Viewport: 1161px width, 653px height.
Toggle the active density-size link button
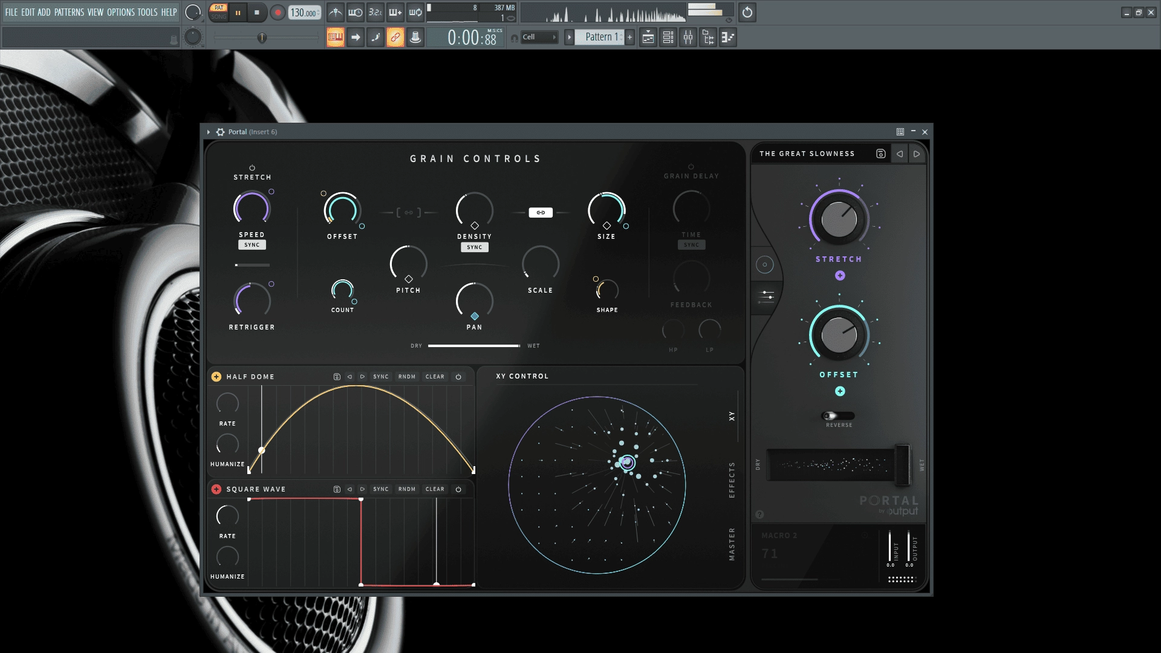tap(541, 212)
